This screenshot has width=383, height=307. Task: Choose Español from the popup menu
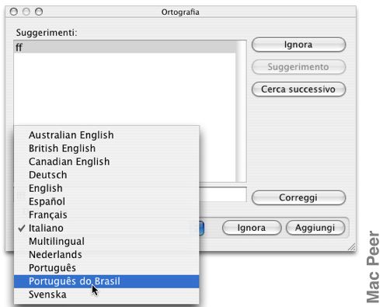coord(106,201)
